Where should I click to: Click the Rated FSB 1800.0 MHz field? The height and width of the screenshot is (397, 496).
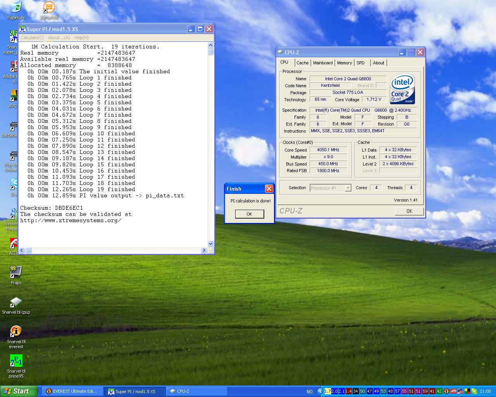328,171
